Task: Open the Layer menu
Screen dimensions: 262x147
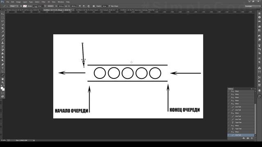Action: pyautogui.click(x=25, y=2)
